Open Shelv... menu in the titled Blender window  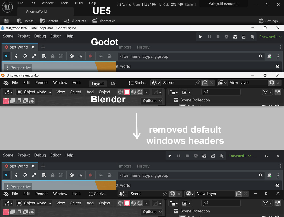pos(138,83)
